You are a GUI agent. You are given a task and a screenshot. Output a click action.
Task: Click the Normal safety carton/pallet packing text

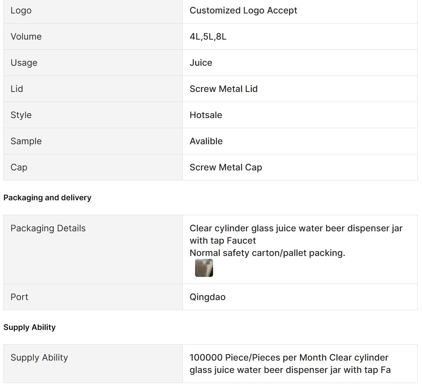(267, 253)
